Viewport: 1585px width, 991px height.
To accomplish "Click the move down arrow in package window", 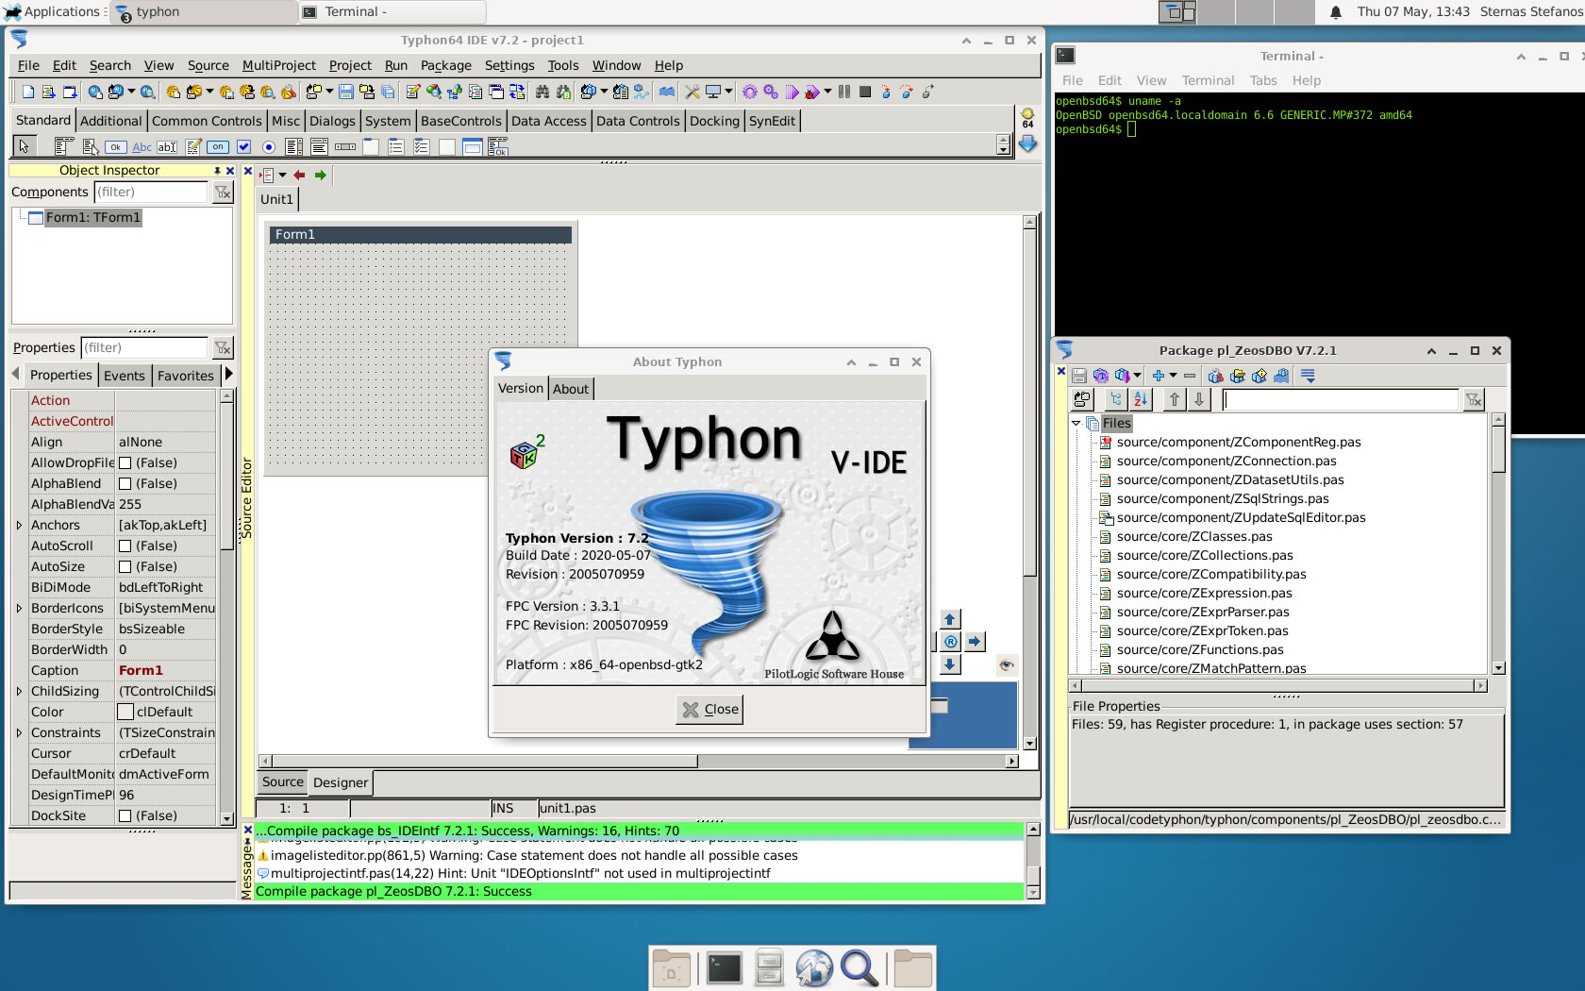I will point(1199,399).
